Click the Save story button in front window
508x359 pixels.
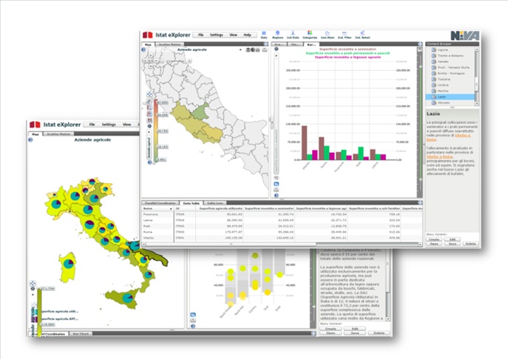[x=453, y=244]
